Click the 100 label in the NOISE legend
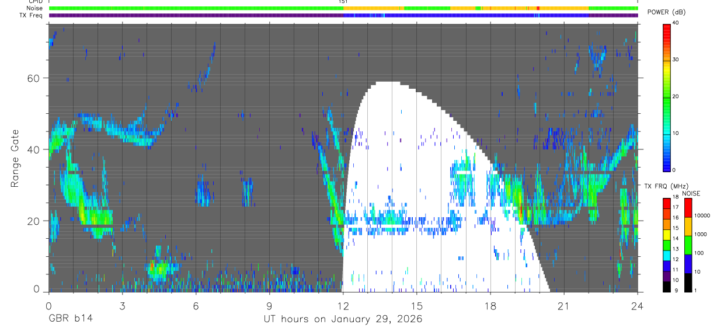The height and width of the screenshot is (331, 717). coord(700,253)
